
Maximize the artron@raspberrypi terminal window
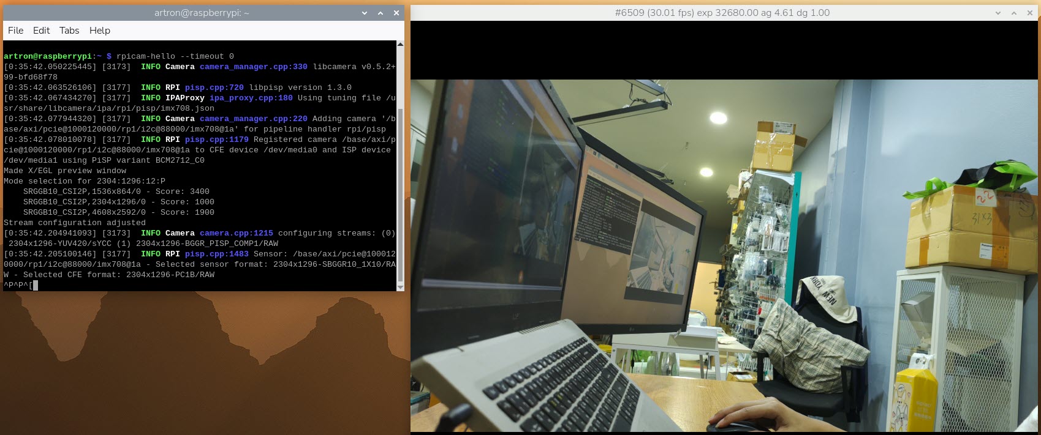coord(380,13)
